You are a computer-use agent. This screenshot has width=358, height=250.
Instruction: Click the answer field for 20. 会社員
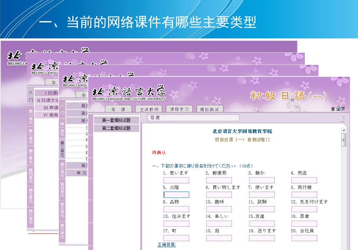[x=304, y=238]
